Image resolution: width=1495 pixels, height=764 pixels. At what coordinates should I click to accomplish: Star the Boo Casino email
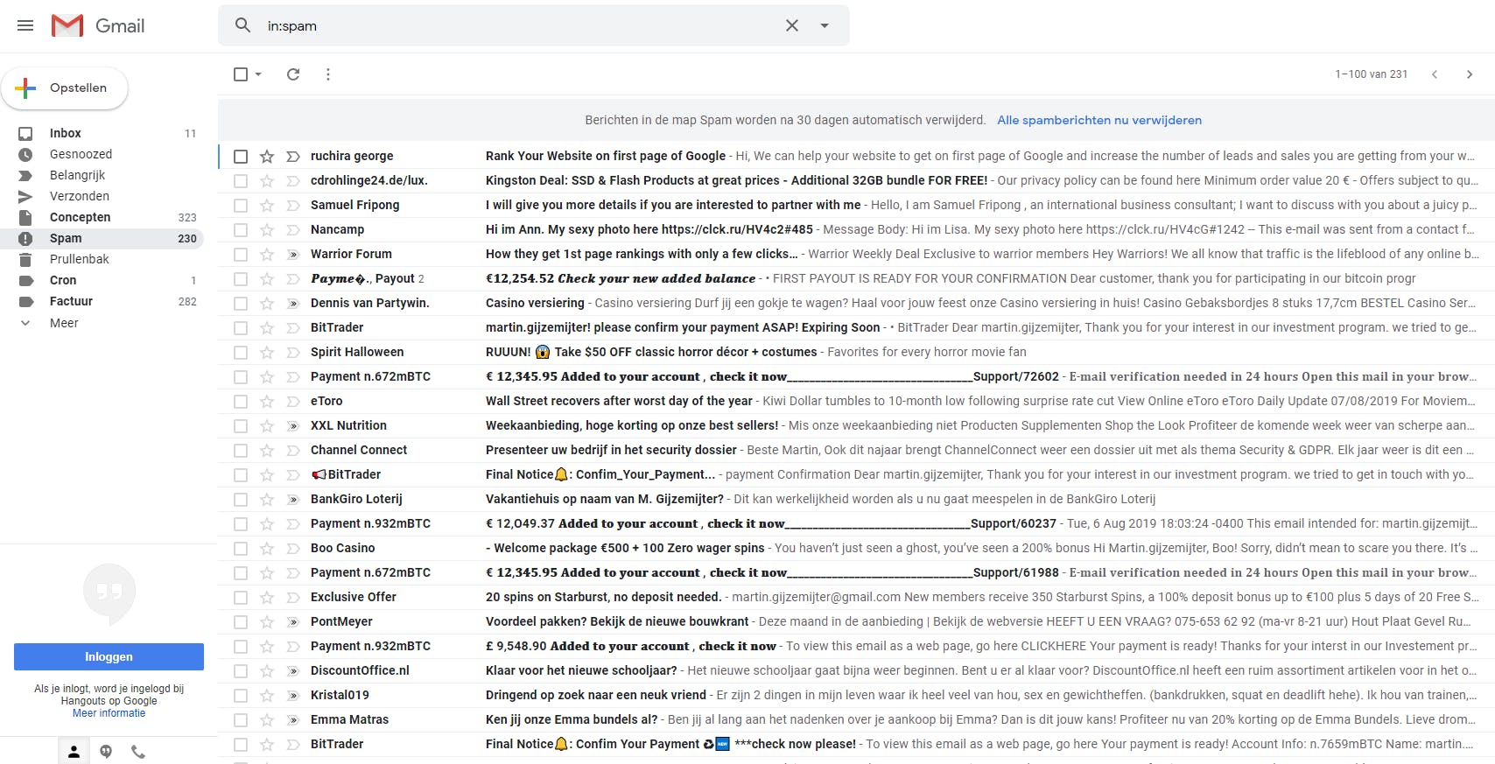(267, 548)
